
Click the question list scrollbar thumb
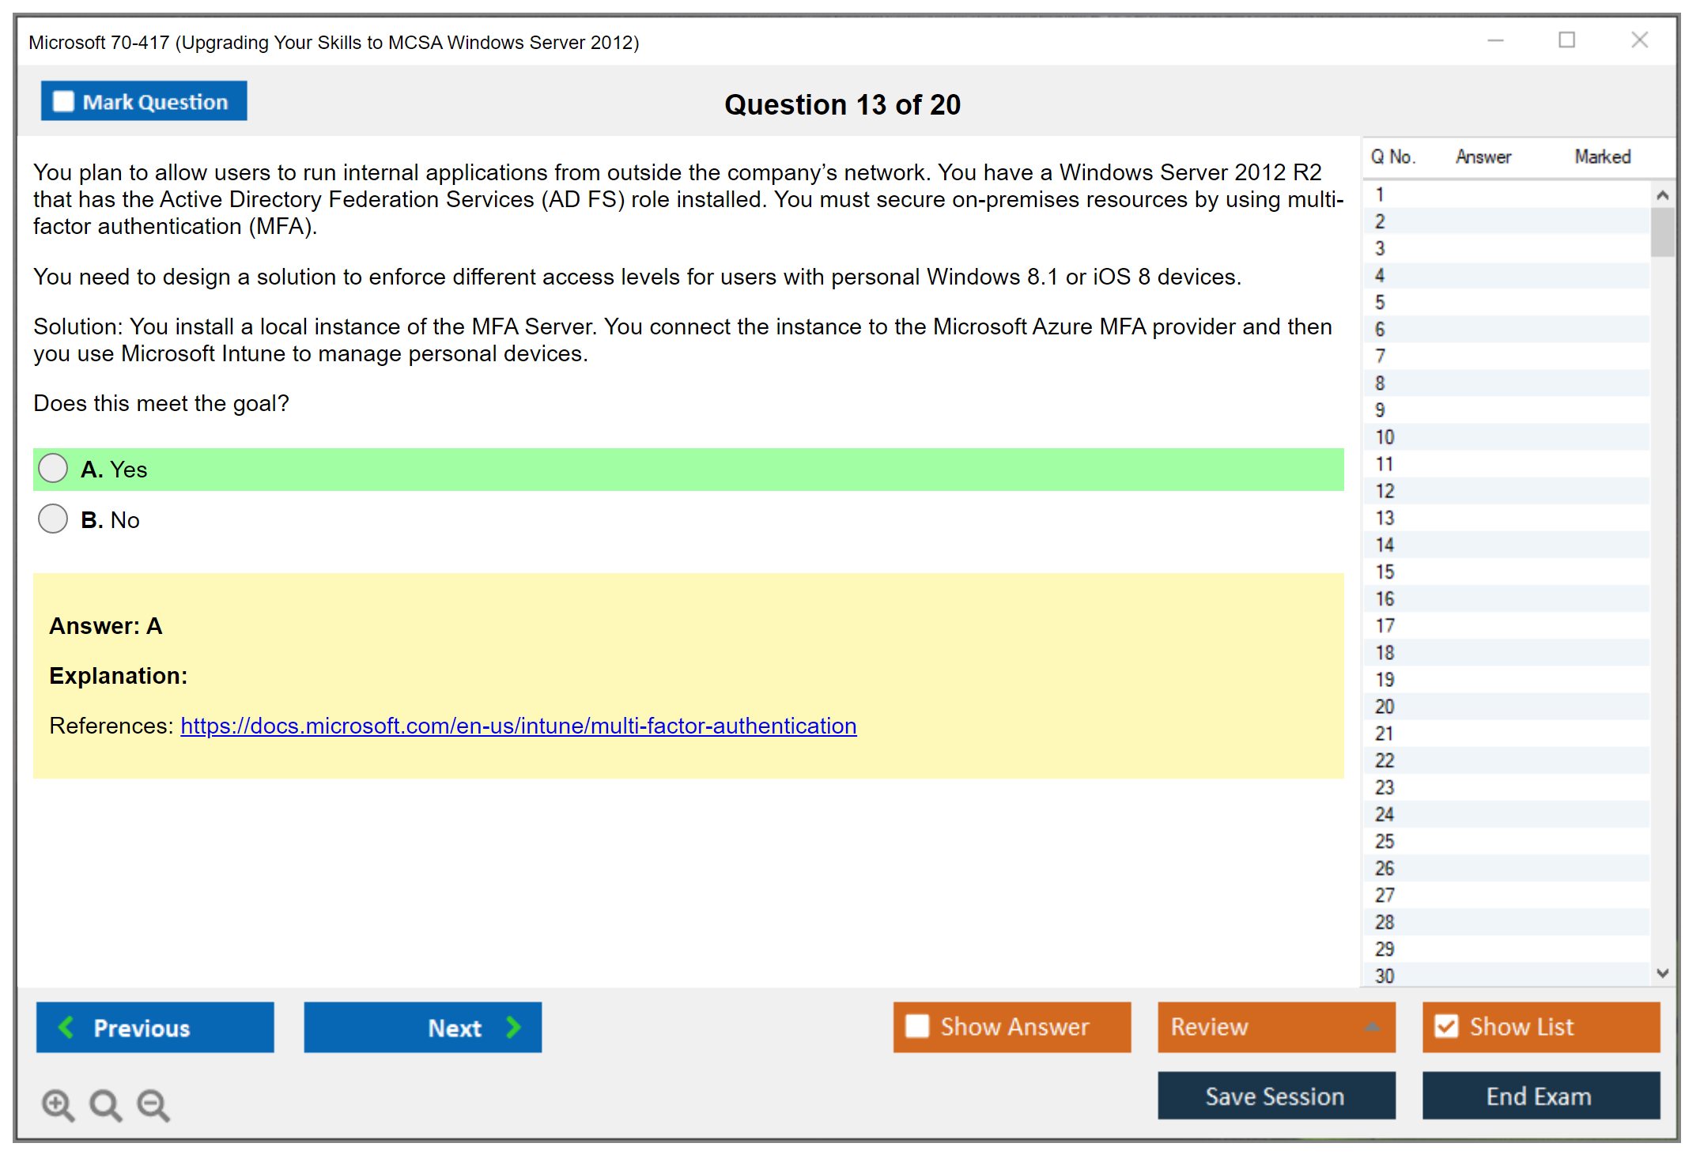click(x=1662, y=232)
